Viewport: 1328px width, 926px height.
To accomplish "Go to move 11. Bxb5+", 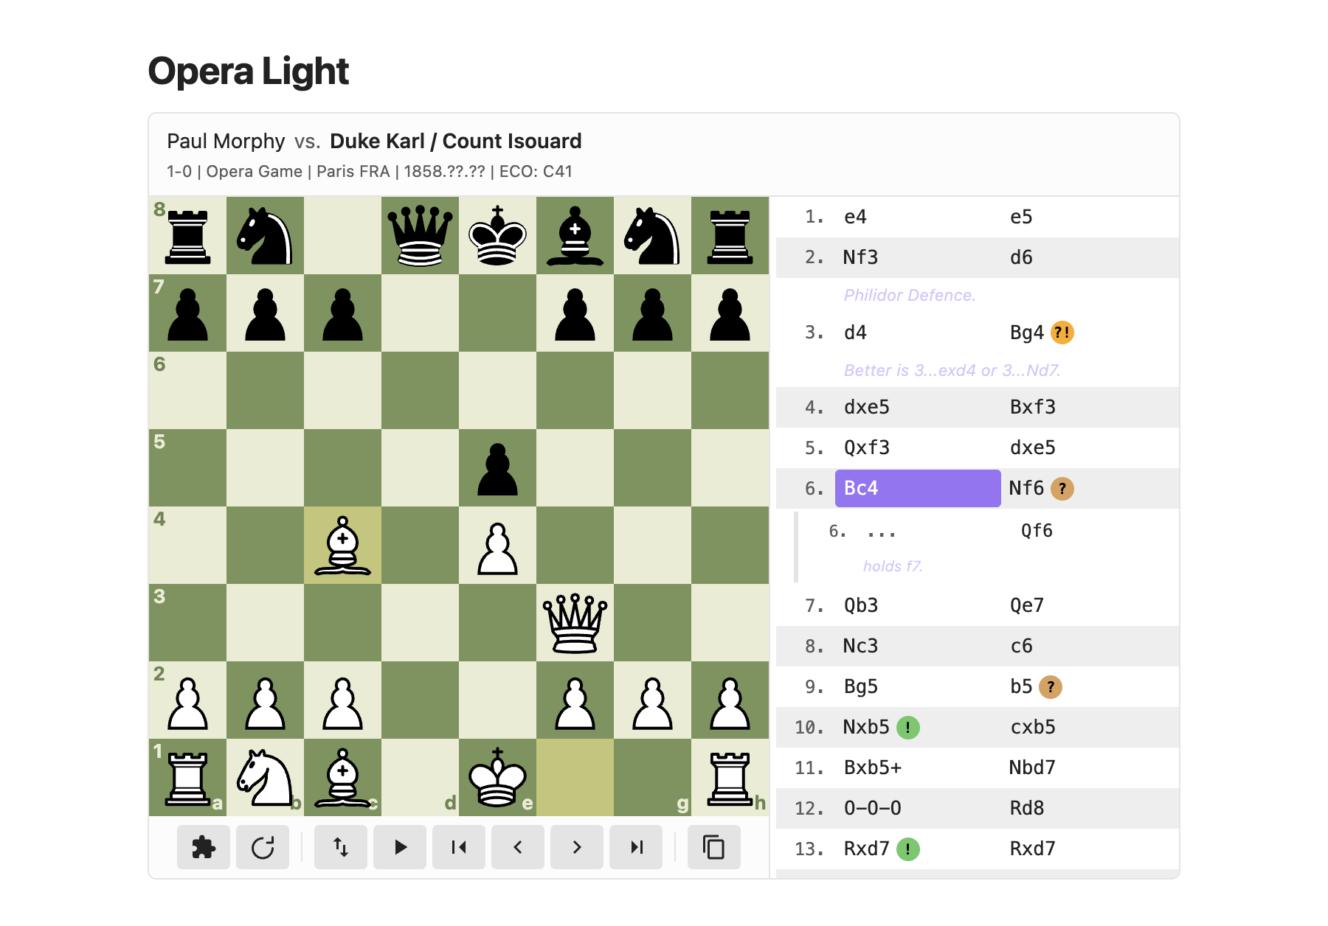I will (x=918, y=767).
